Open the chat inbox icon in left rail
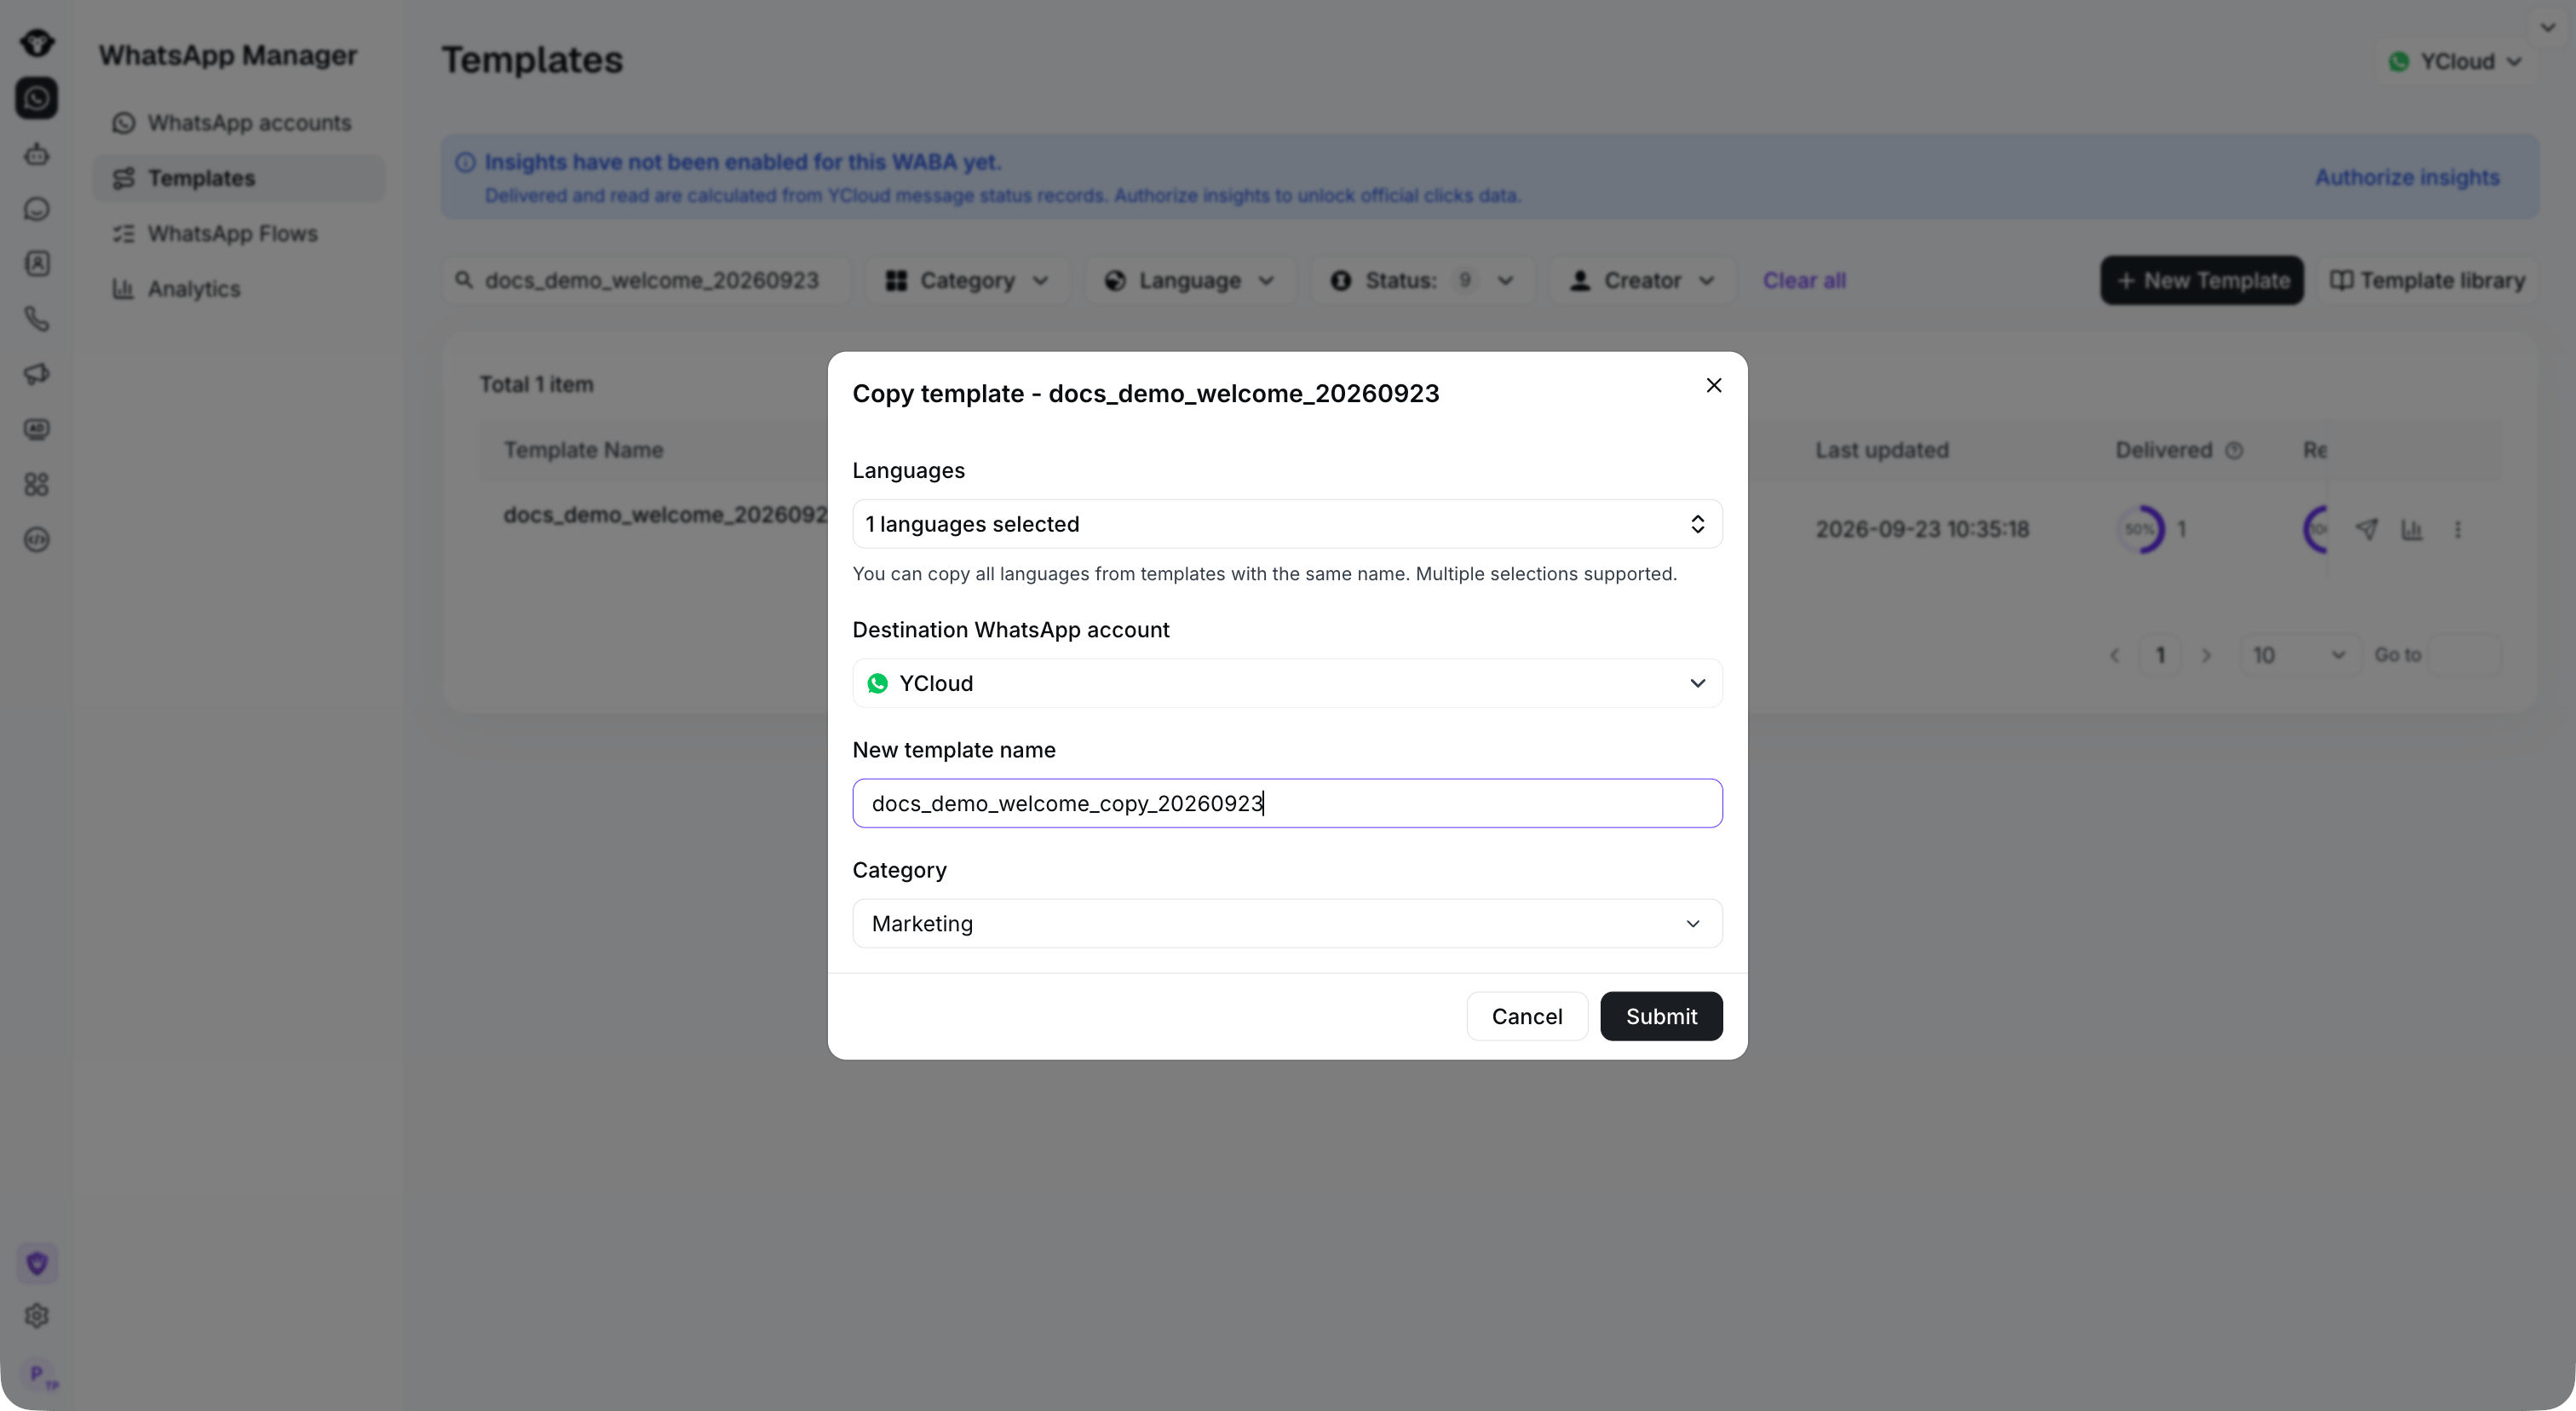 click(37, 209)
